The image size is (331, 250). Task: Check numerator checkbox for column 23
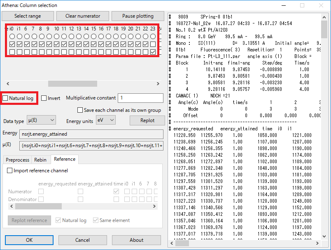[153, 44]
